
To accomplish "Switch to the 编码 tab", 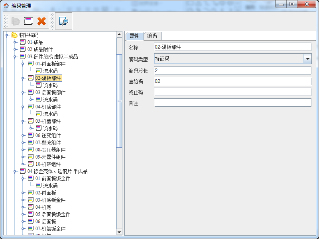I will tap(152, 36).
